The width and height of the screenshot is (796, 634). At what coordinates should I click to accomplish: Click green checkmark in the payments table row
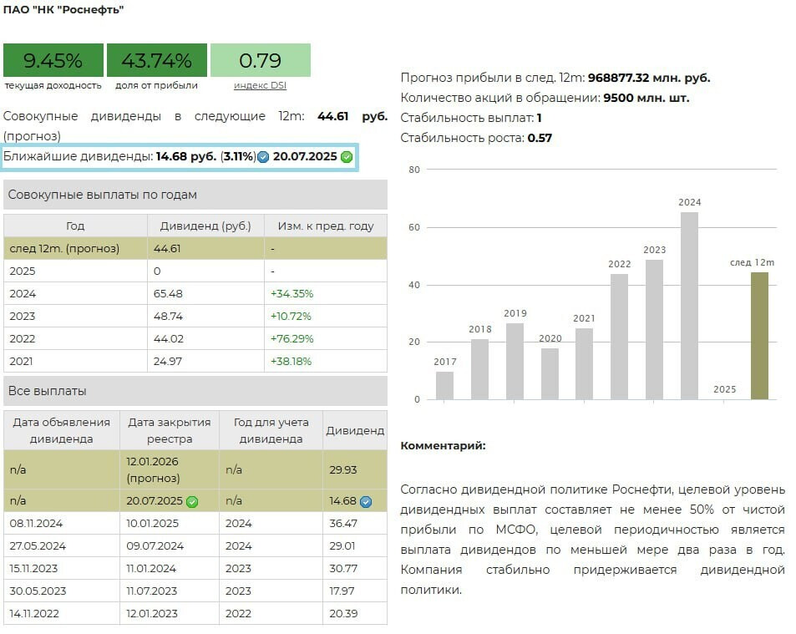click(192, 502)
